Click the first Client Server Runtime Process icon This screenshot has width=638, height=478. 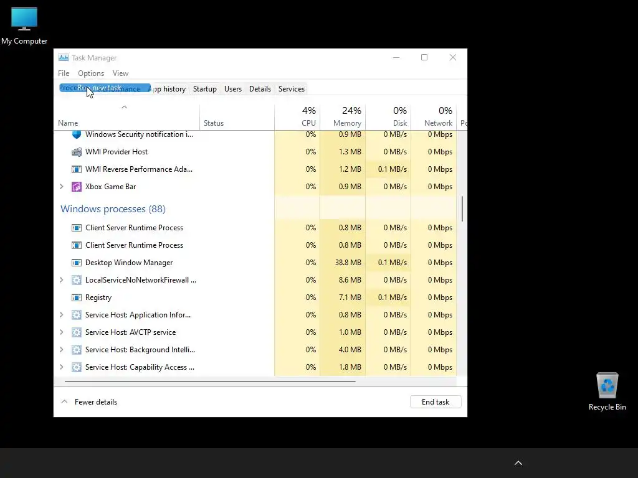(77, 228)
